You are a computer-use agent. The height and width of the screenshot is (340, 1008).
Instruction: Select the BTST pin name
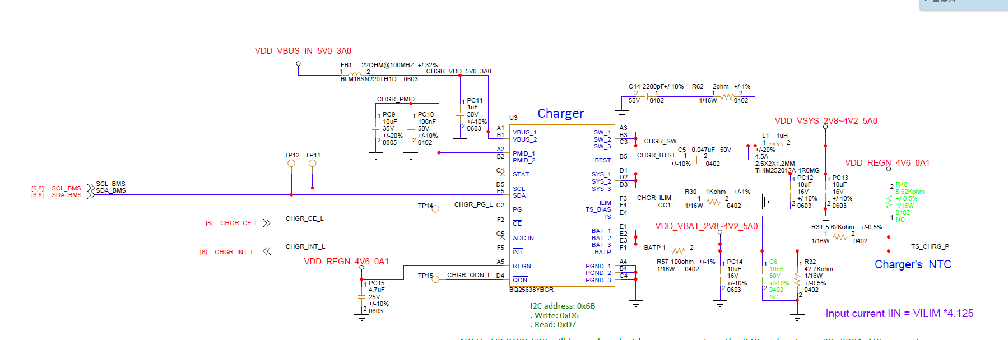pos(603,160)
